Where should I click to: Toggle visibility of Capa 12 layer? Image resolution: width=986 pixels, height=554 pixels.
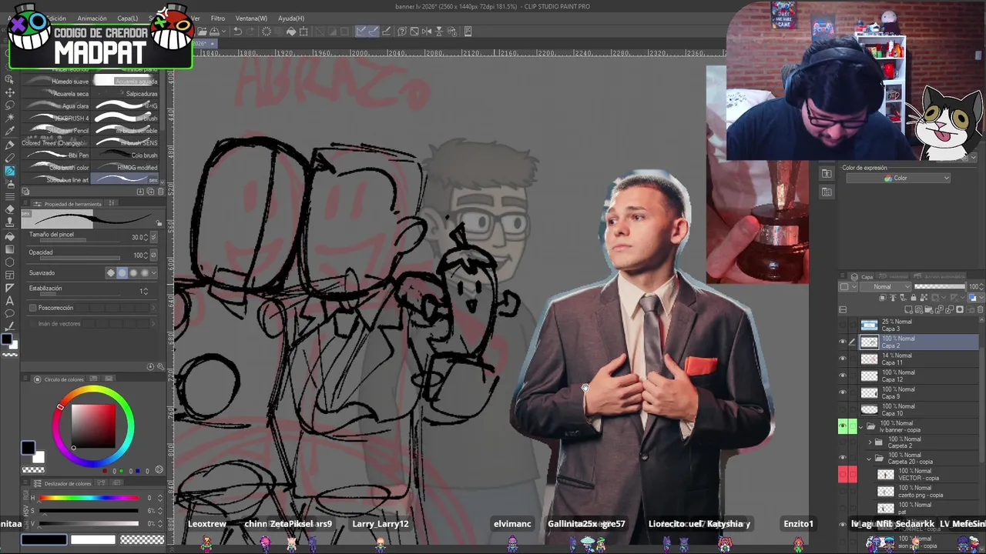843,376
